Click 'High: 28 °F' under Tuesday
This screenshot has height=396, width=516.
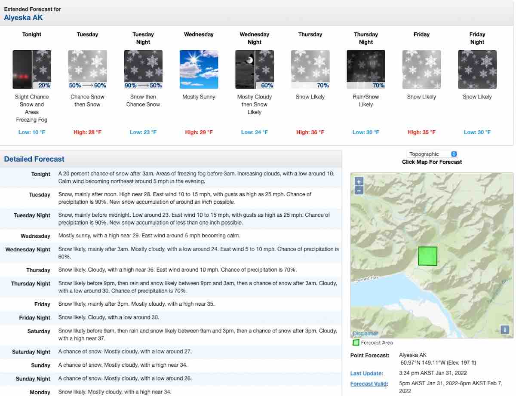click(x=88, y=132)
